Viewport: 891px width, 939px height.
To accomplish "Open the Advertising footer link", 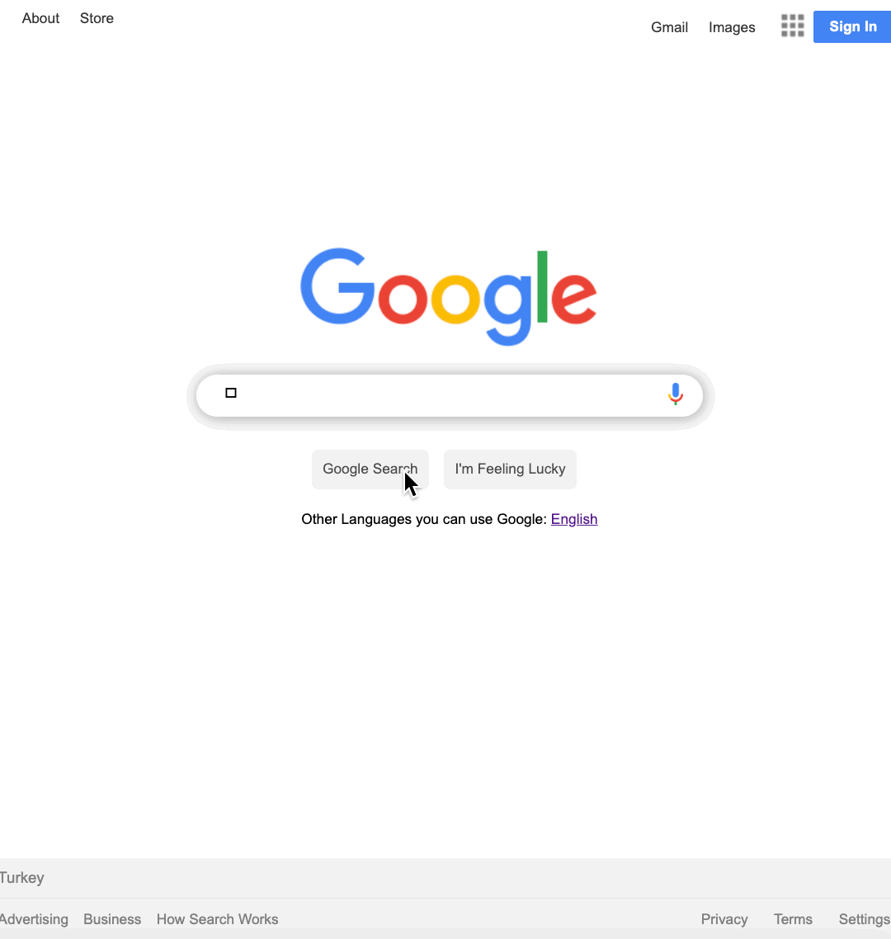I will tap(34, 919).
